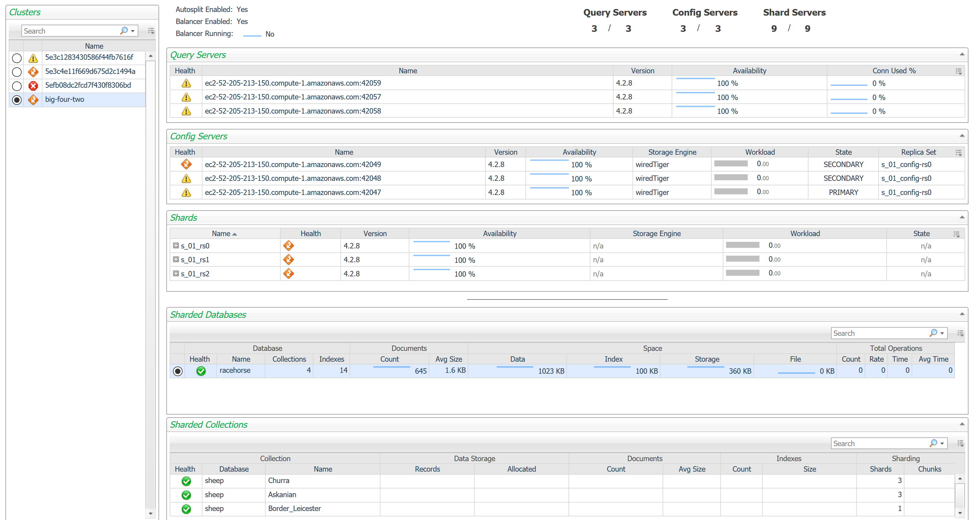Open the Sharded Databases column customizer icon
The height and width of the screenshot is (520, 973).
(960, 333)
